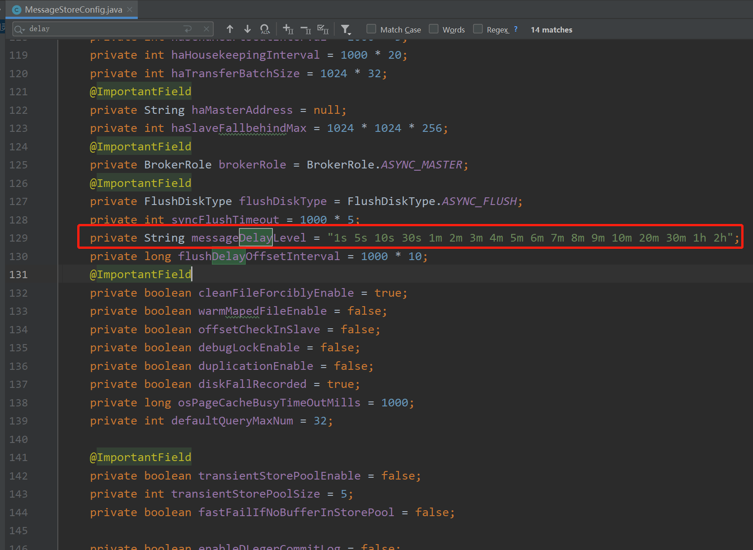Click the haMasterAddress field name

coord(242,110)
